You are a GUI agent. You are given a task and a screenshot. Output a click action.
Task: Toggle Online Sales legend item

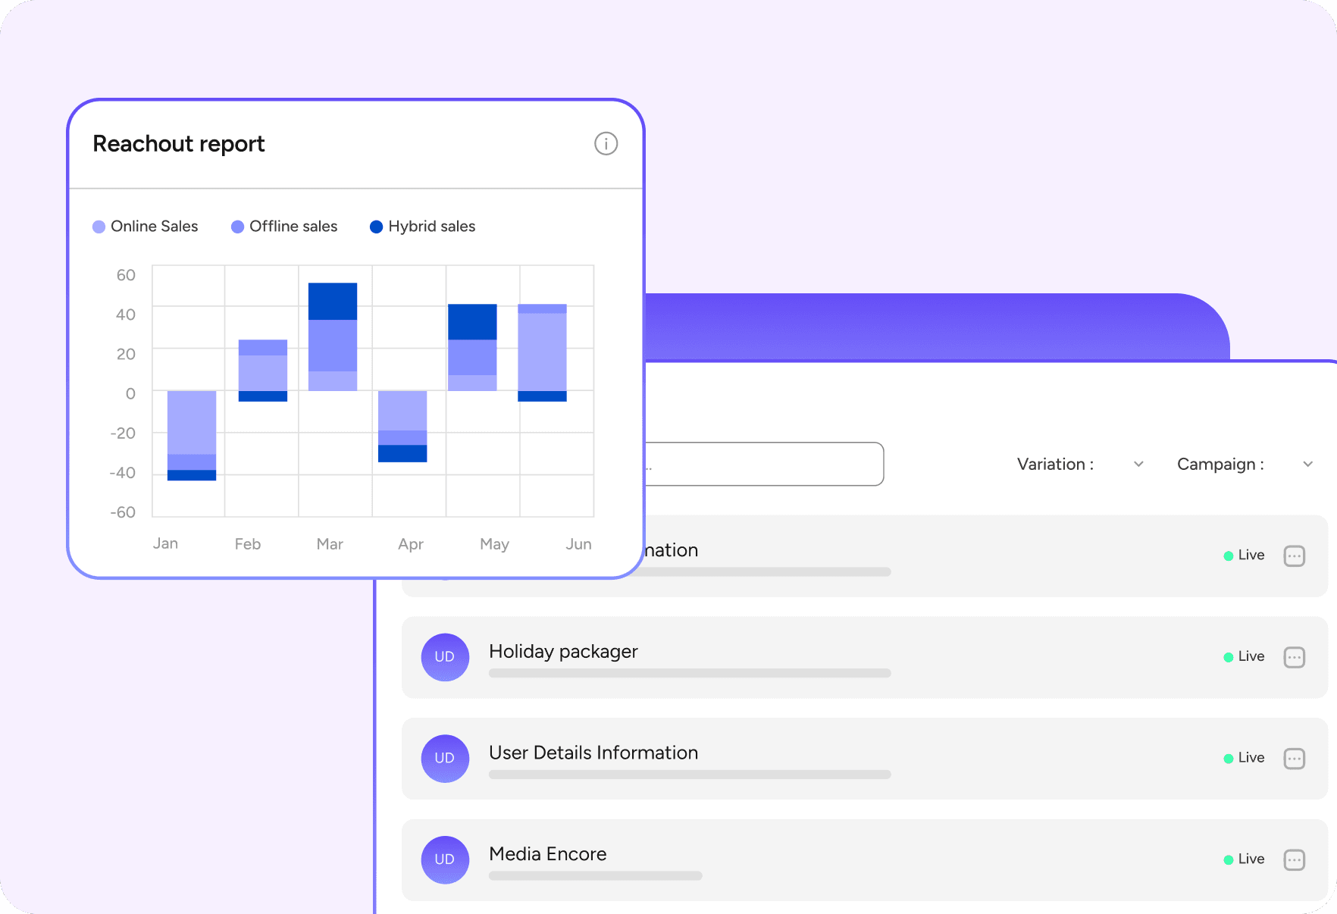pos(145,227)
